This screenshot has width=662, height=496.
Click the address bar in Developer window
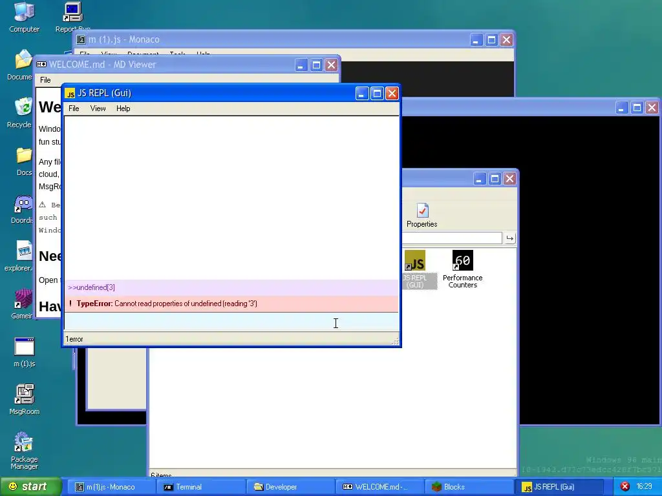452,238
